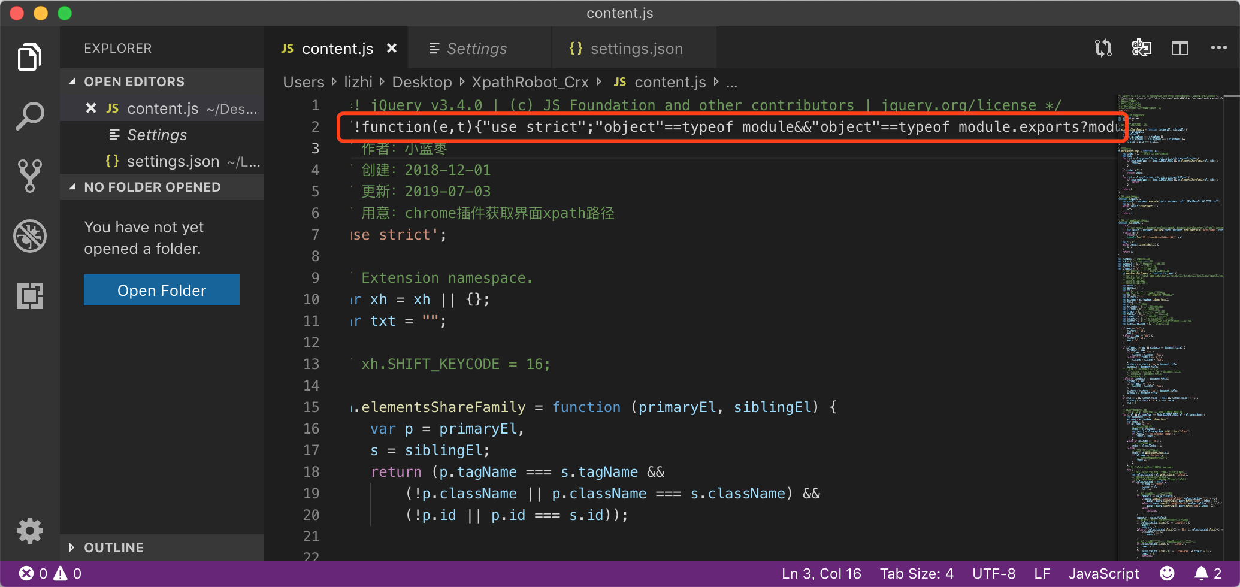Image resolution: width=1240 pixels, height=587 pixels.
Task: Open Settings in Open Editors list
Action: click(162, 135)
